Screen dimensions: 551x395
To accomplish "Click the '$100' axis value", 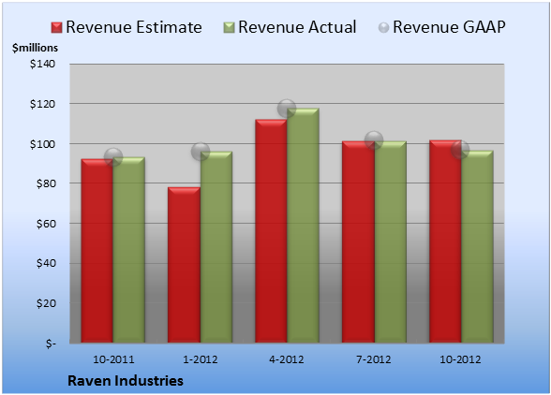I will click(42, 144).
